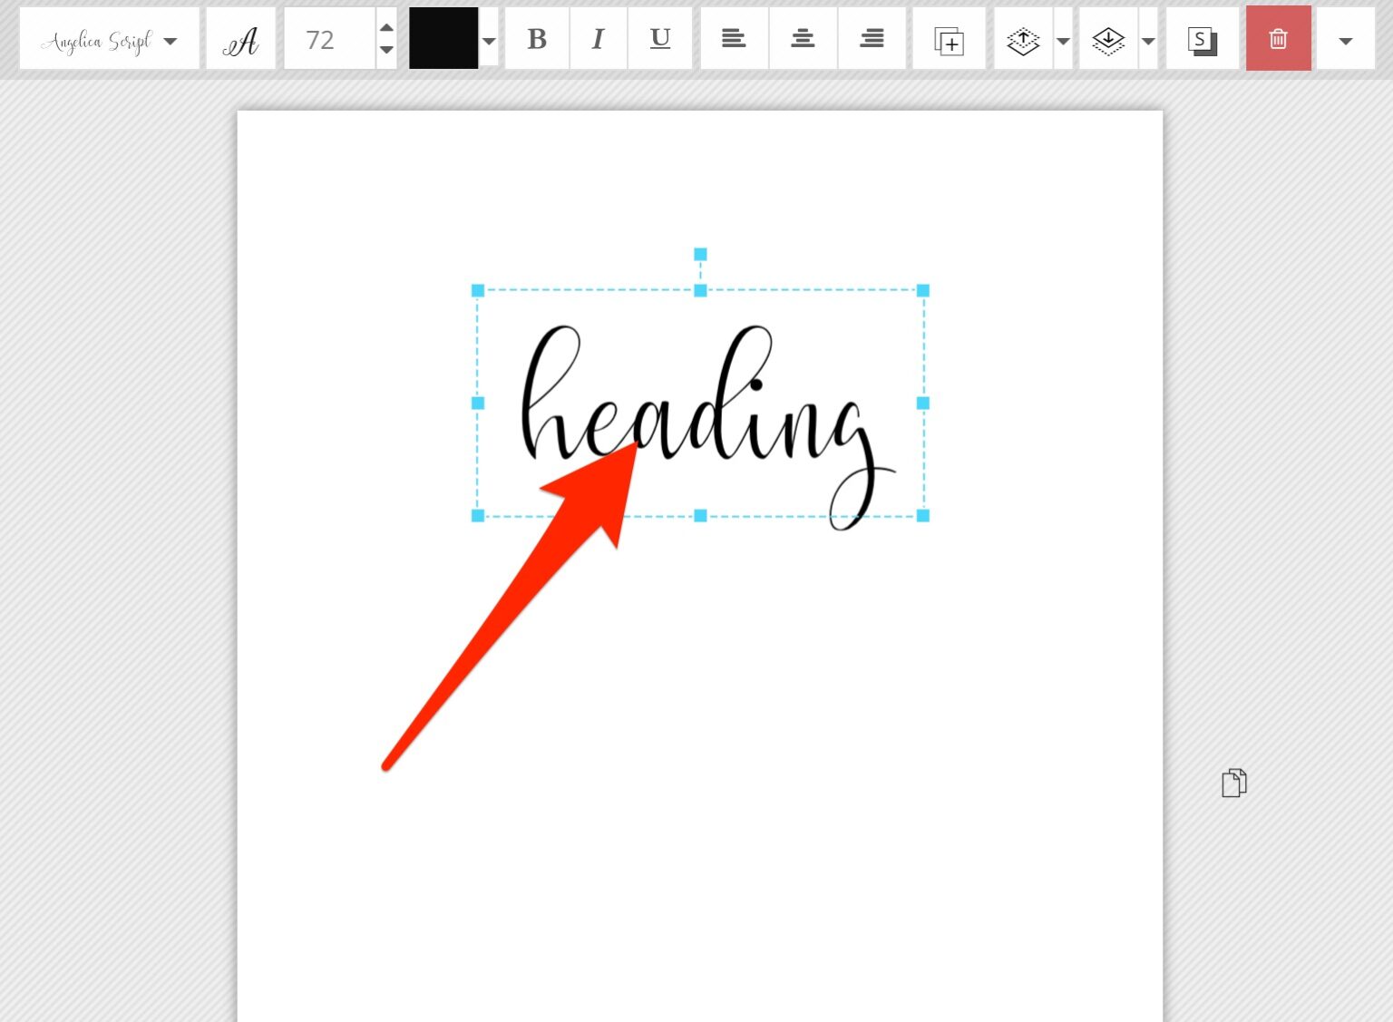Screen dimensions: 1393x1022
Task: Click the black text color swatch
Action: tap(443, 39)
